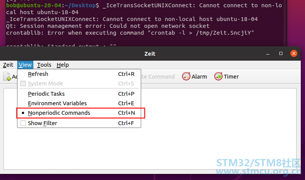This screenshot has width=305, height=180.
Task: Click the Add task document icon
Action: [x=7, y=76]
